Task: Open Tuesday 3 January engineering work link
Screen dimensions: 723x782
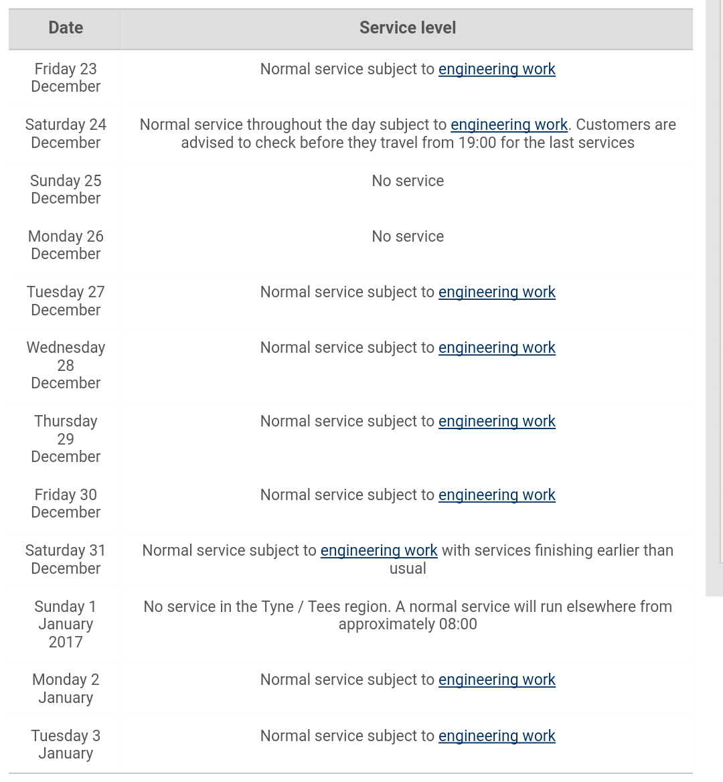Action: coord(497,736)
